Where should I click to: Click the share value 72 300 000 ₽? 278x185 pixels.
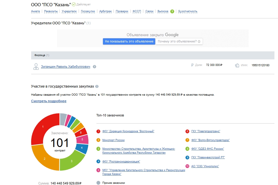click(x=214, y=65)
